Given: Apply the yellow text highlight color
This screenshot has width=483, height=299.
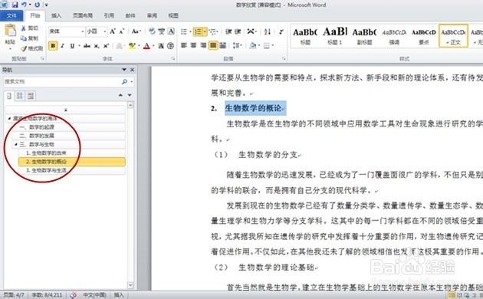Looking at the screenshot, I should [132, 46].
